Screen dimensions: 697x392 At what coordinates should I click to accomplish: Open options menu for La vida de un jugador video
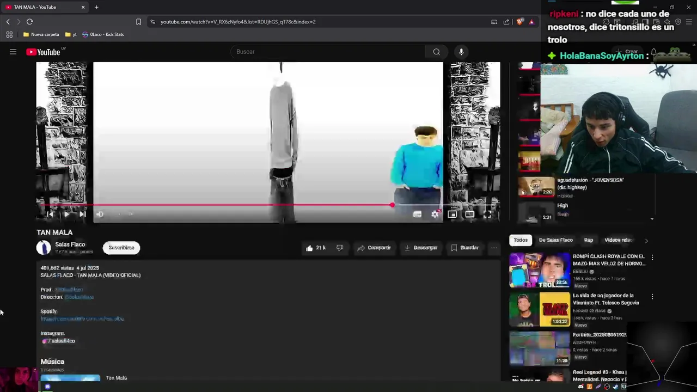click(652, 297)
